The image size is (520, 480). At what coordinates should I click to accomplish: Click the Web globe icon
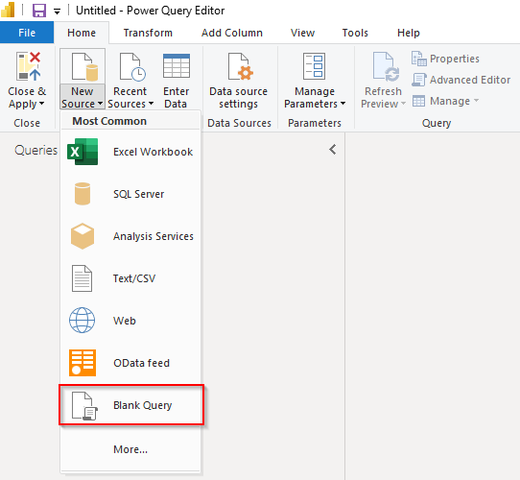click(x=82, y=321)
